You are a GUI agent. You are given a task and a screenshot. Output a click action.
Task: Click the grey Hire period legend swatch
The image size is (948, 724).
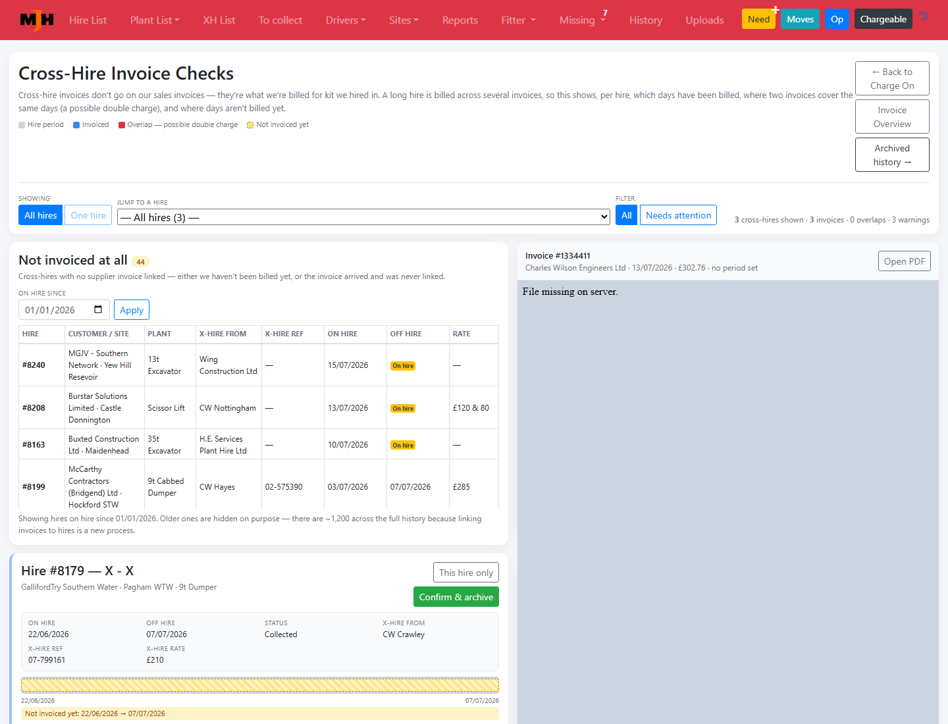(x=22, y=125)
